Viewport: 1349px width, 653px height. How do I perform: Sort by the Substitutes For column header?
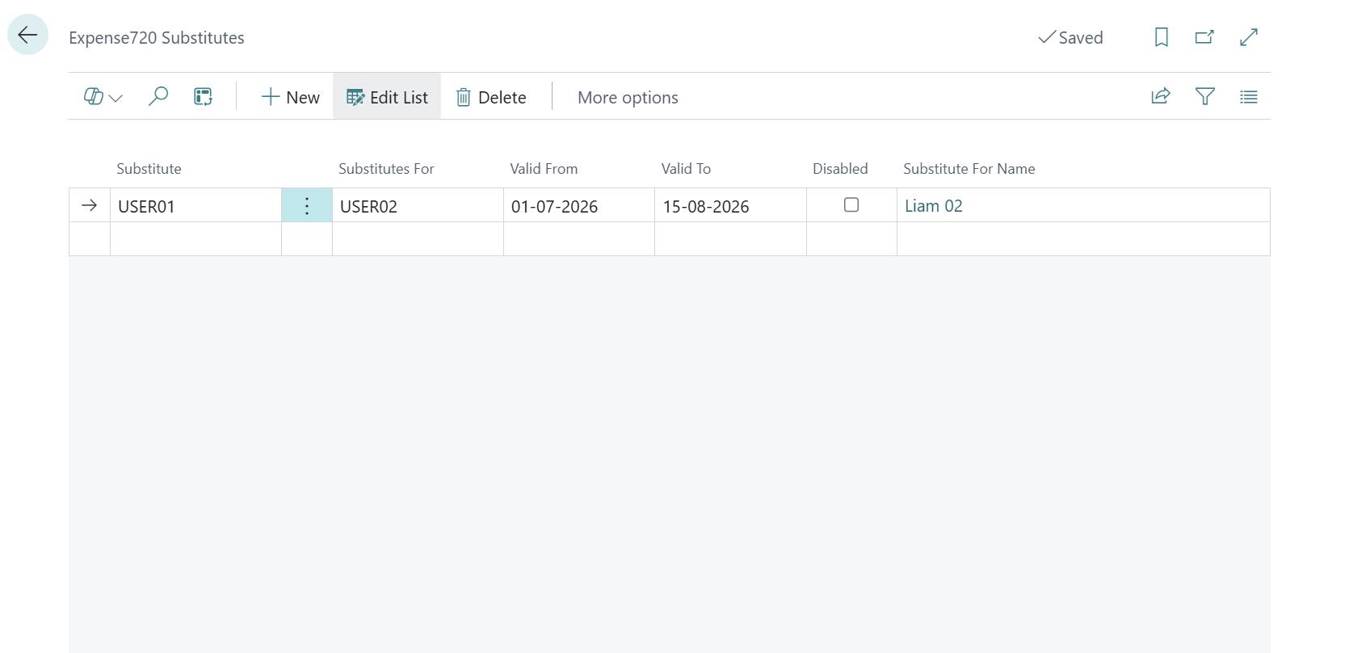(386, 169)
